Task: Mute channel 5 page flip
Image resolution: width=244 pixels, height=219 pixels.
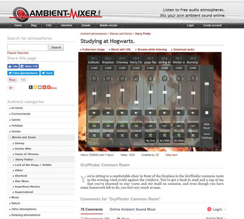Action: point(150,113)
